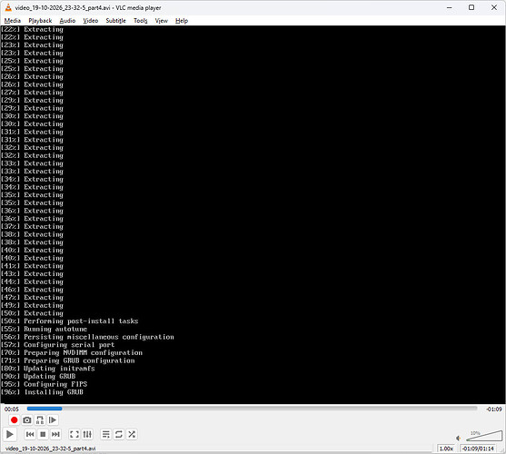Click 'Persisting miscellaneous configuration' line

87,337
